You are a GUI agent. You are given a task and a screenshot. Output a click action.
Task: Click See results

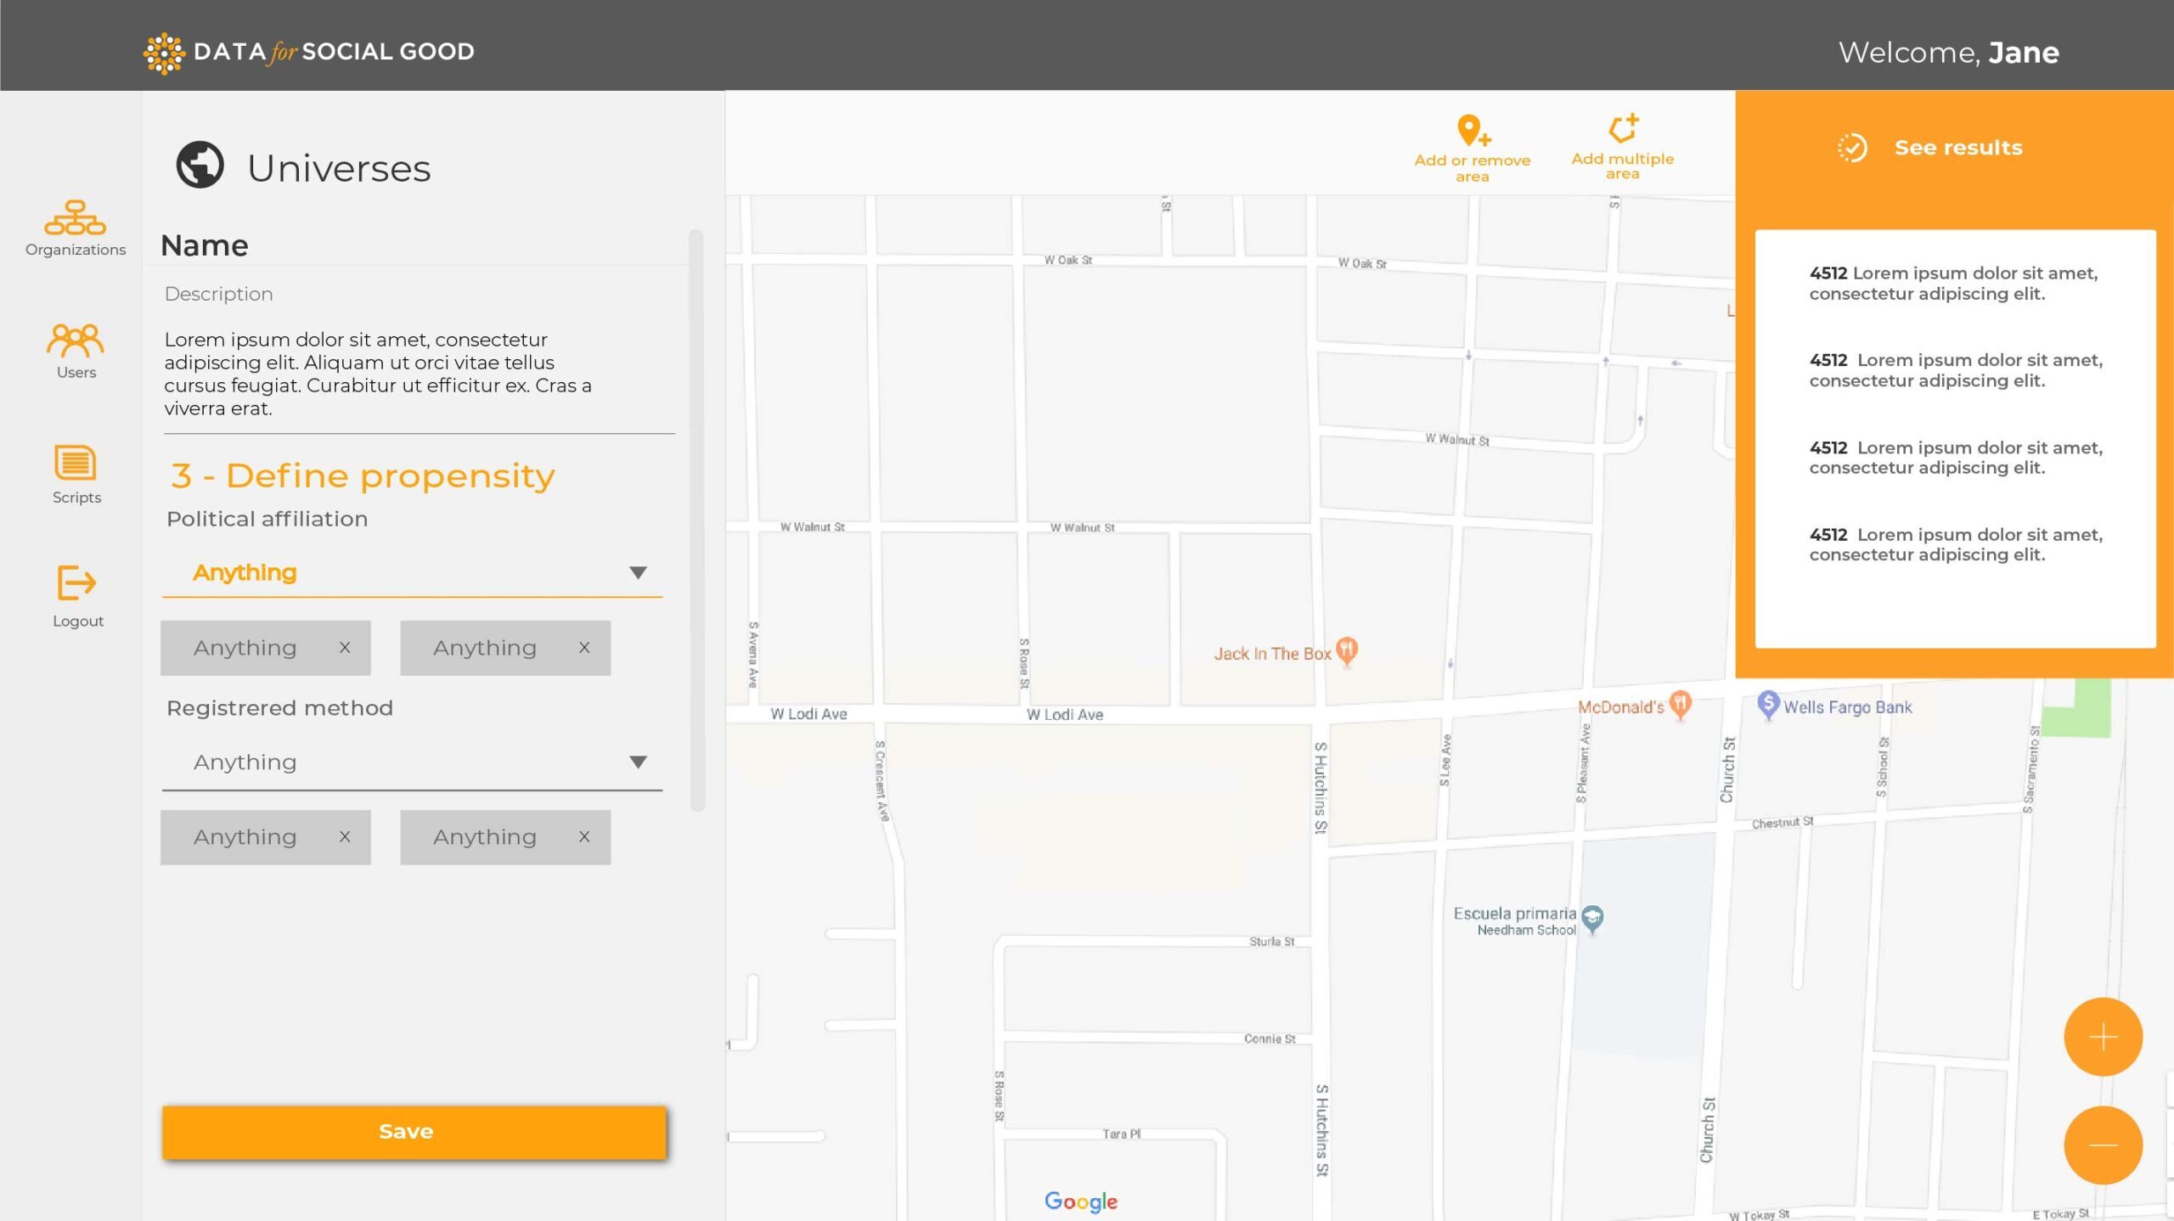coord(1957,148)
